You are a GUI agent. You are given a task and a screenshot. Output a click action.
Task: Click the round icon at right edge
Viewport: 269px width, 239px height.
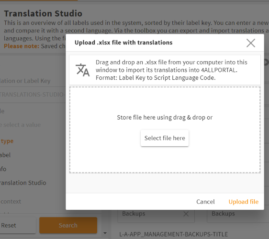coord(267,62)
